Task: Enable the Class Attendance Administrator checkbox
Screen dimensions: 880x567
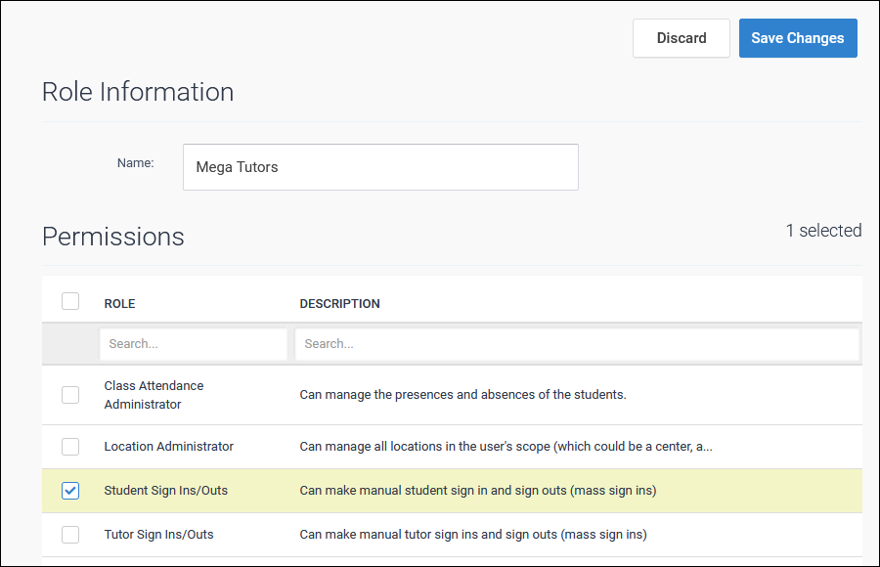Action: click(70, 395)
